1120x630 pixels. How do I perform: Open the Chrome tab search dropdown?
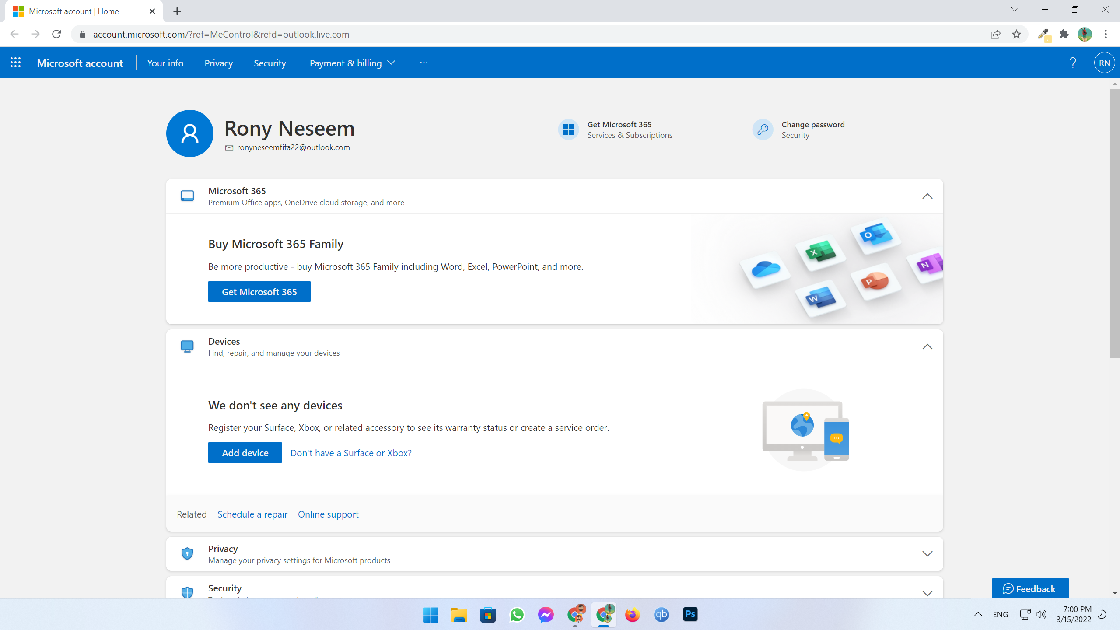[x=1015, y=10]
